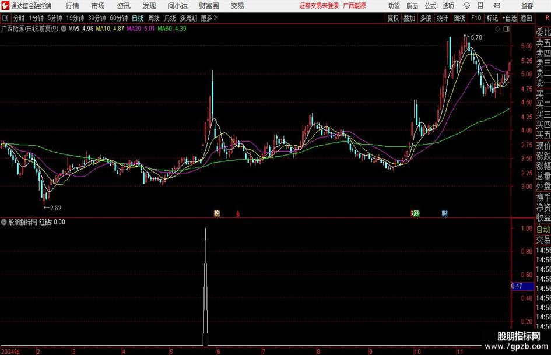The image size is (551, 355).
Task: Open the 市场 menu
Action: click(98, 6)
